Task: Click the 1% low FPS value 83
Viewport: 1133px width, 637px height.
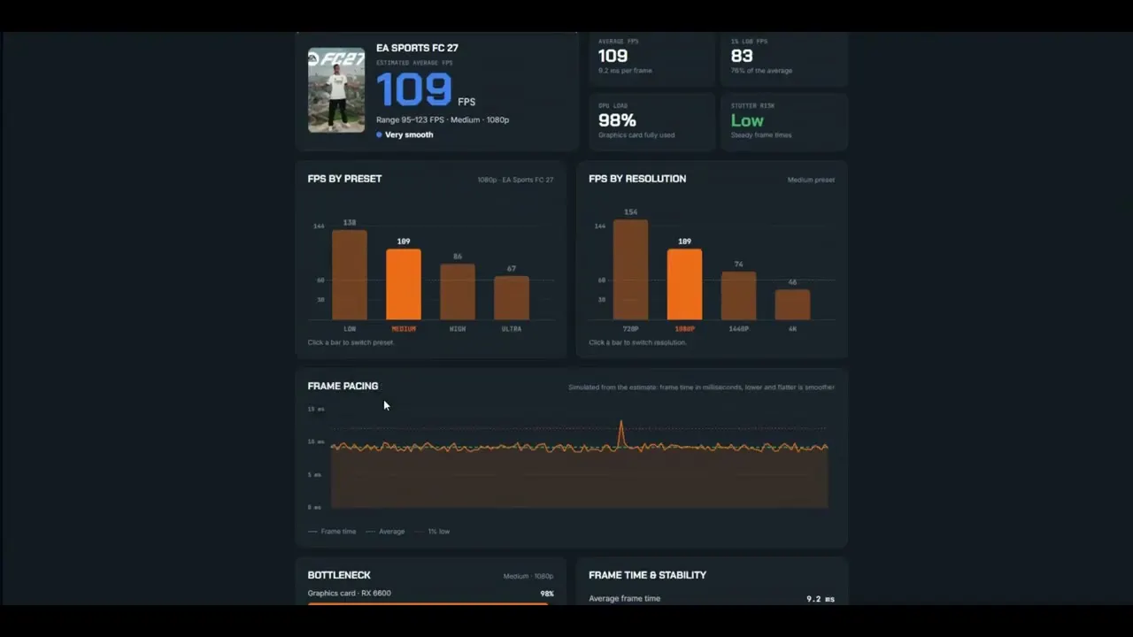Action: 742,56
